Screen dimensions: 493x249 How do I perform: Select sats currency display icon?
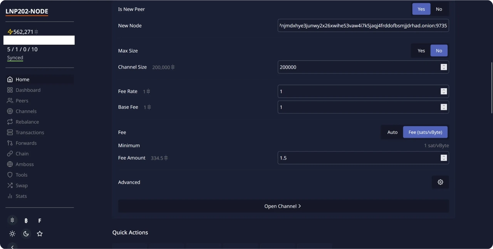pos(12,220)
